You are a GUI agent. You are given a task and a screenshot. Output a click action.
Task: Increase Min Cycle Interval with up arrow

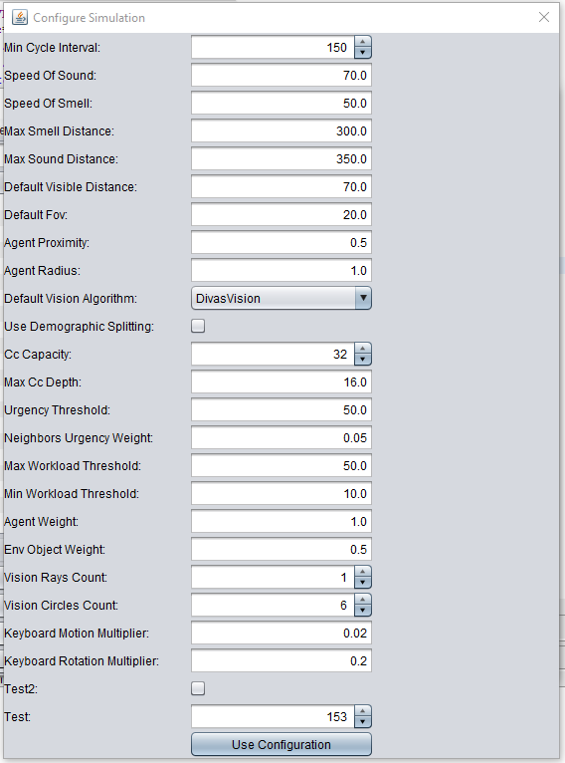tap(363, 42)
